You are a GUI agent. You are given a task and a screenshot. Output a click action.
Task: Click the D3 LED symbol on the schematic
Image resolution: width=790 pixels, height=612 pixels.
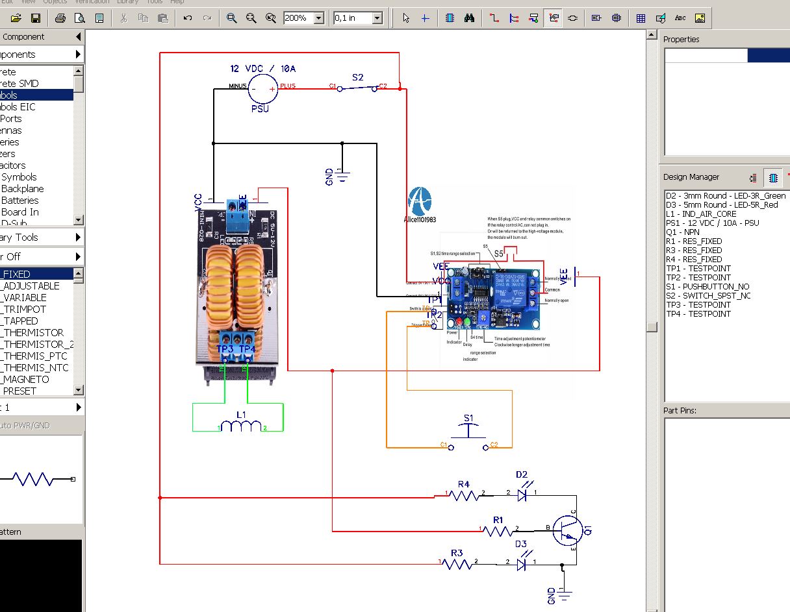(x=522, y=560)
